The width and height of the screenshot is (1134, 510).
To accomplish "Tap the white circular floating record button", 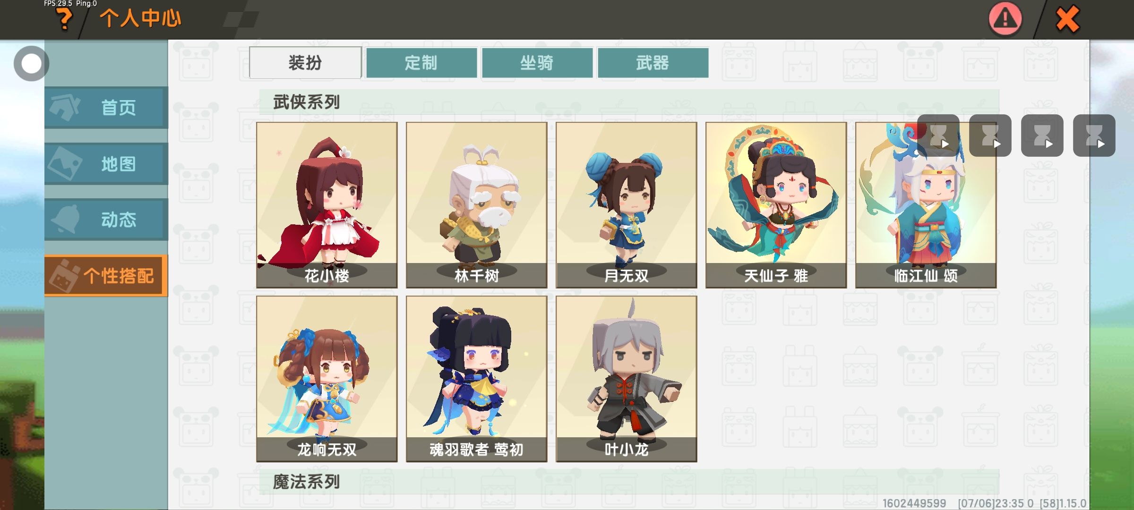I will 31,63.
